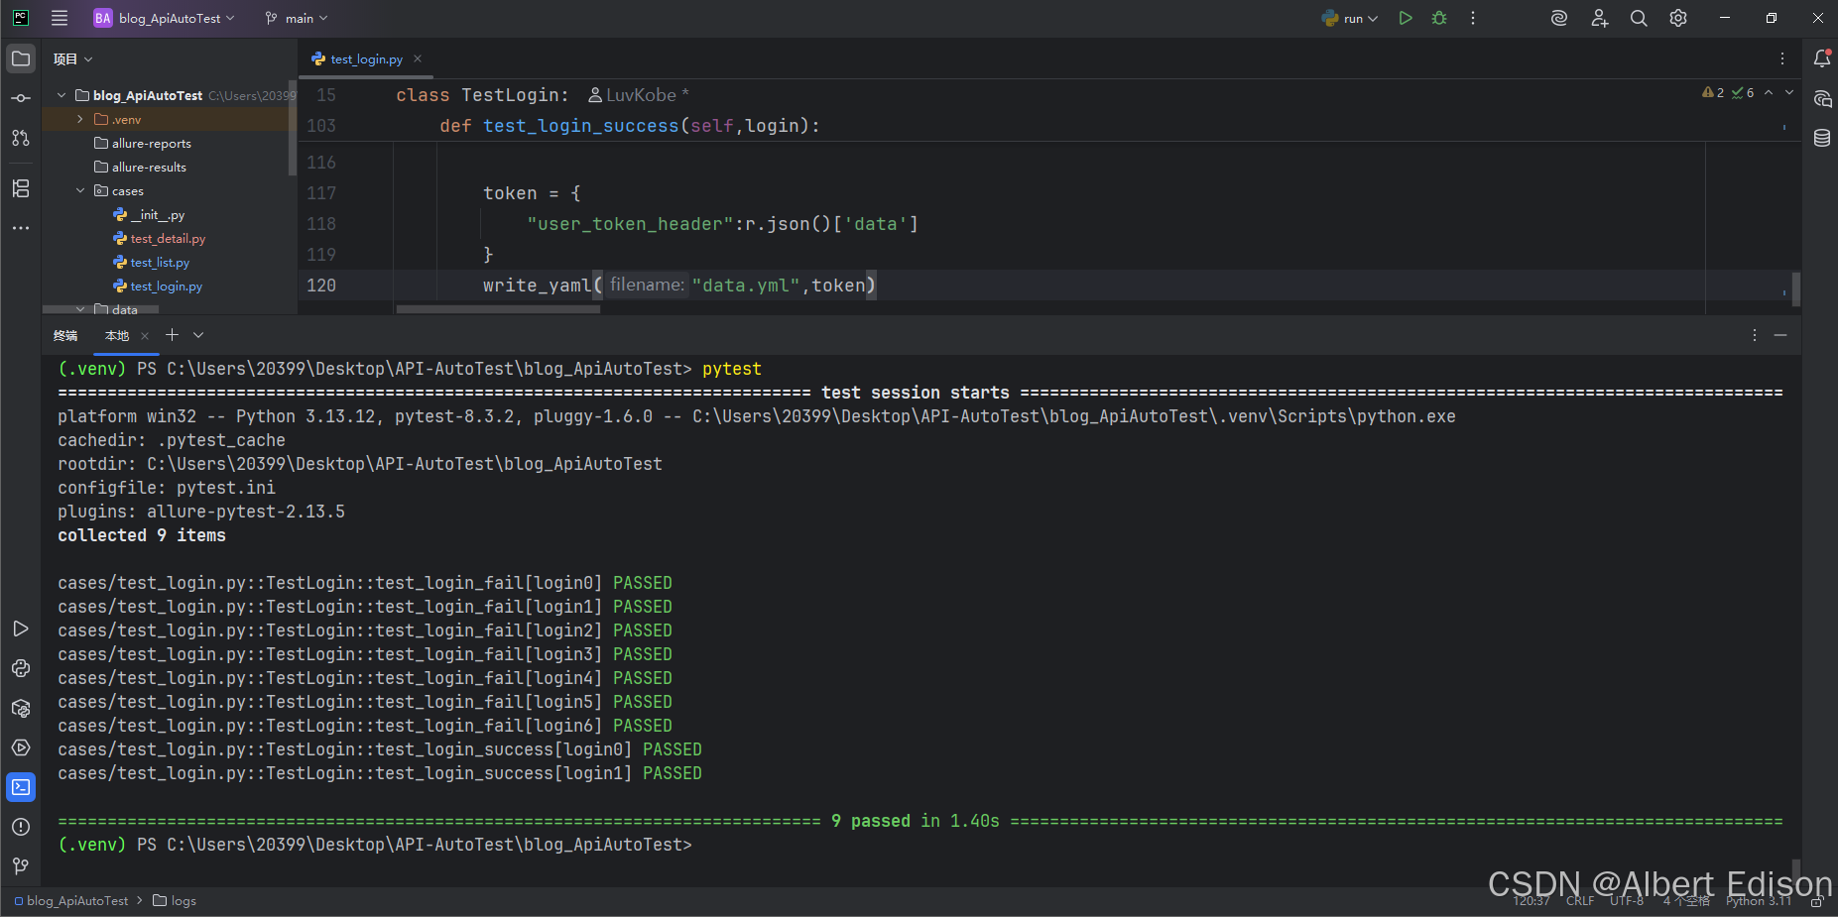Select the 终端 terminal panel tab
This screenshot has width=1838, height=917.
pos(65,336)
